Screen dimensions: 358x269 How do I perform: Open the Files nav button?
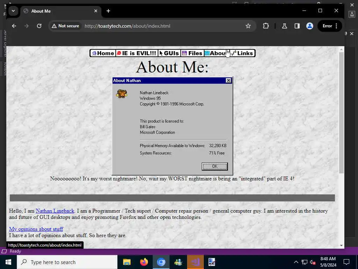click(x=192, y=53)
